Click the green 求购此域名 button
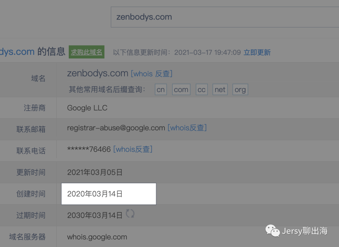339x247 pixels. pyautogui.click(x=87, y=52)
